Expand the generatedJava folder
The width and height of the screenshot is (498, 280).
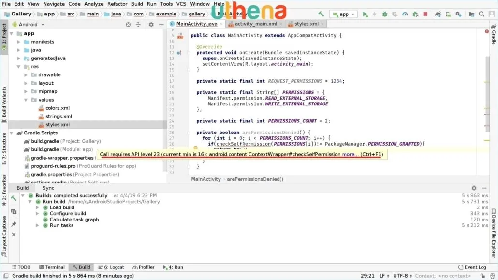[x=19, y=58]
